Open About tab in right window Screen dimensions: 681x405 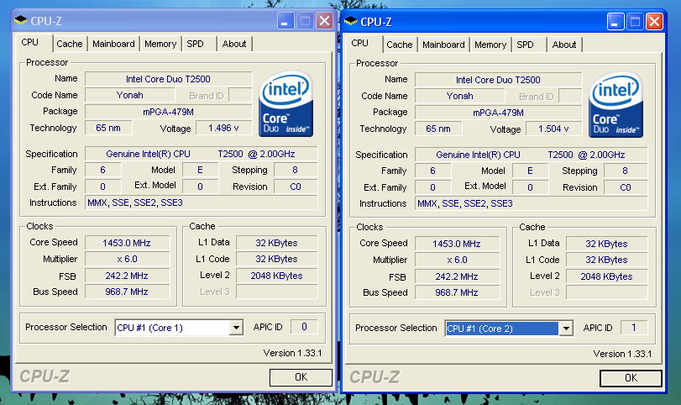(564, 45)
